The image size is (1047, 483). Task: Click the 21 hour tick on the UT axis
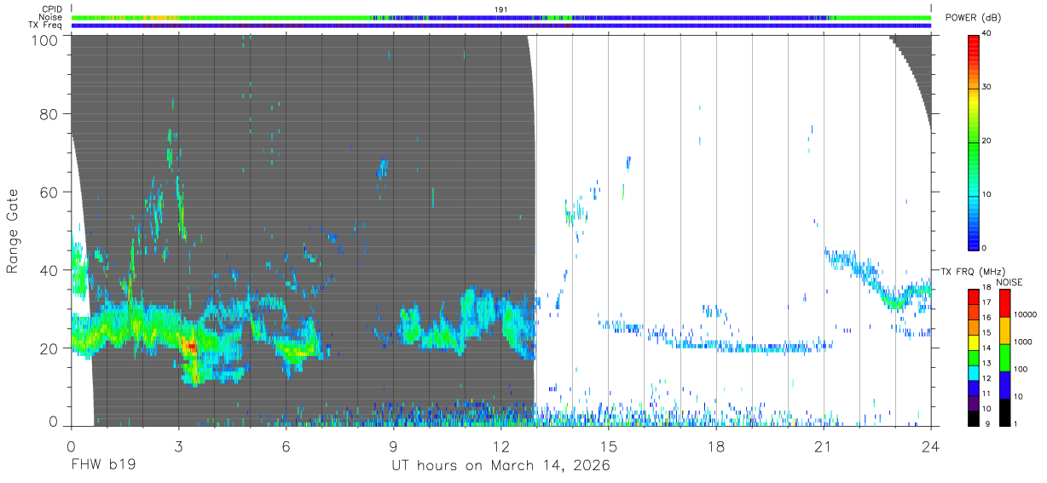click(824, 447)
